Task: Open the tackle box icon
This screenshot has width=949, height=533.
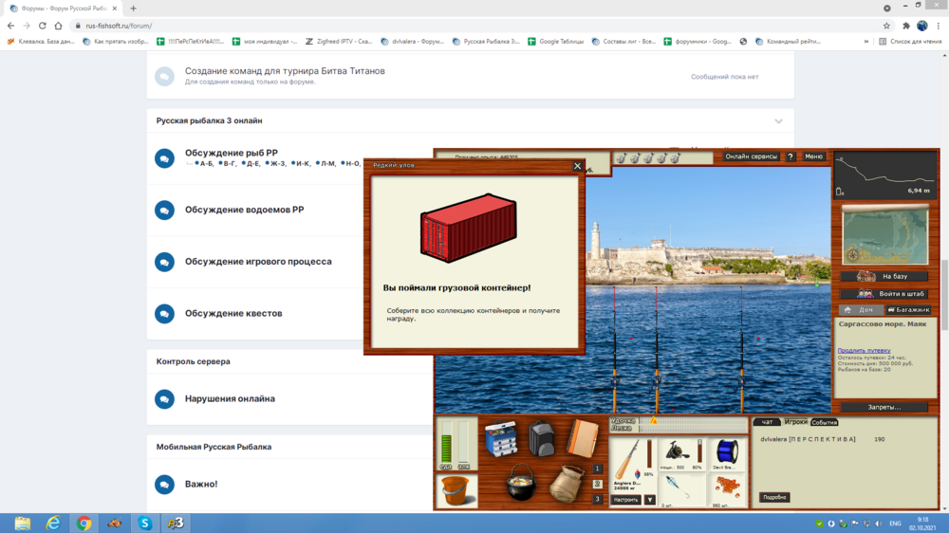Action: click(x=500, y=437)
